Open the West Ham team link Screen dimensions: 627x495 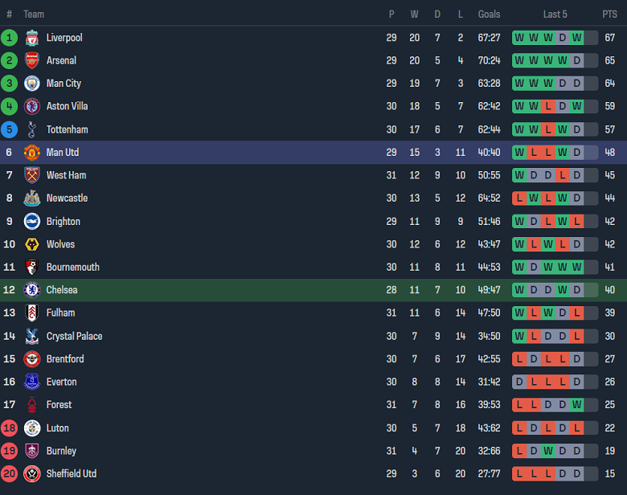[66, 175]
